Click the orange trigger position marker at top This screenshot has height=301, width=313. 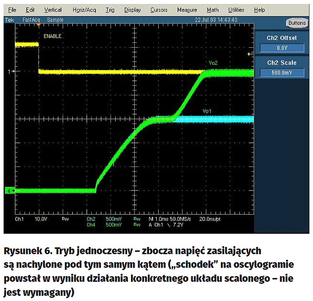(38, 25)
